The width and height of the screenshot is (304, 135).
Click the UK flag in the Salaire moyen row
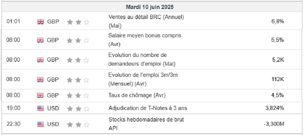point(40,40)
